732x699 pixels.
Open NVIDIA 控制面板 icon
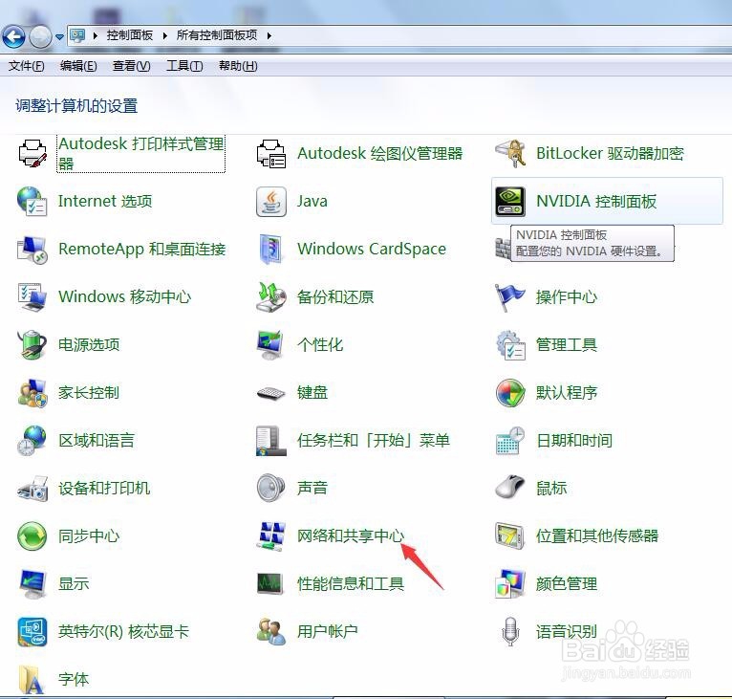point(510,202)
